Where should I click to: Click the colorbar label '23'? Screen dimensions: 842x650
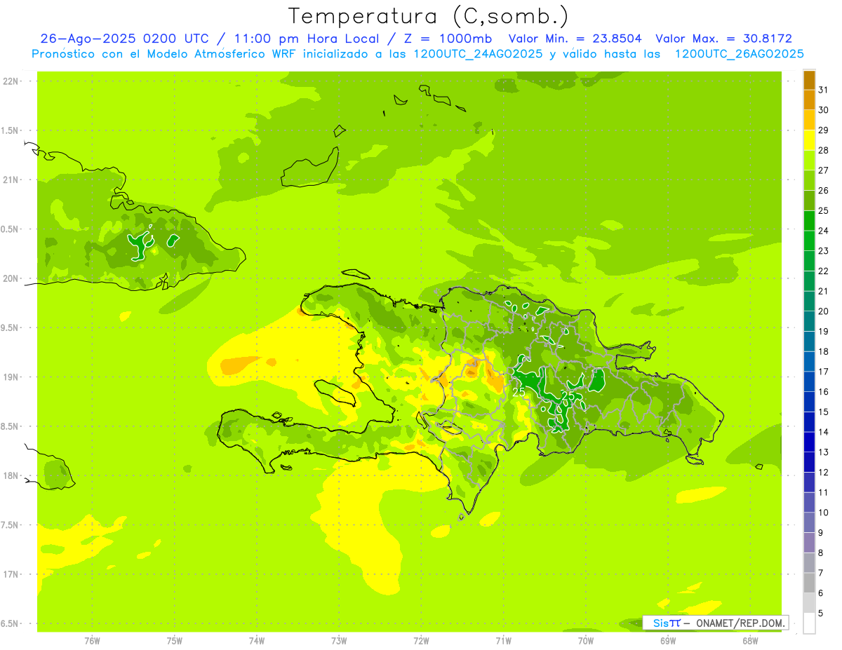pyautogui.click(x=824, y=251)
